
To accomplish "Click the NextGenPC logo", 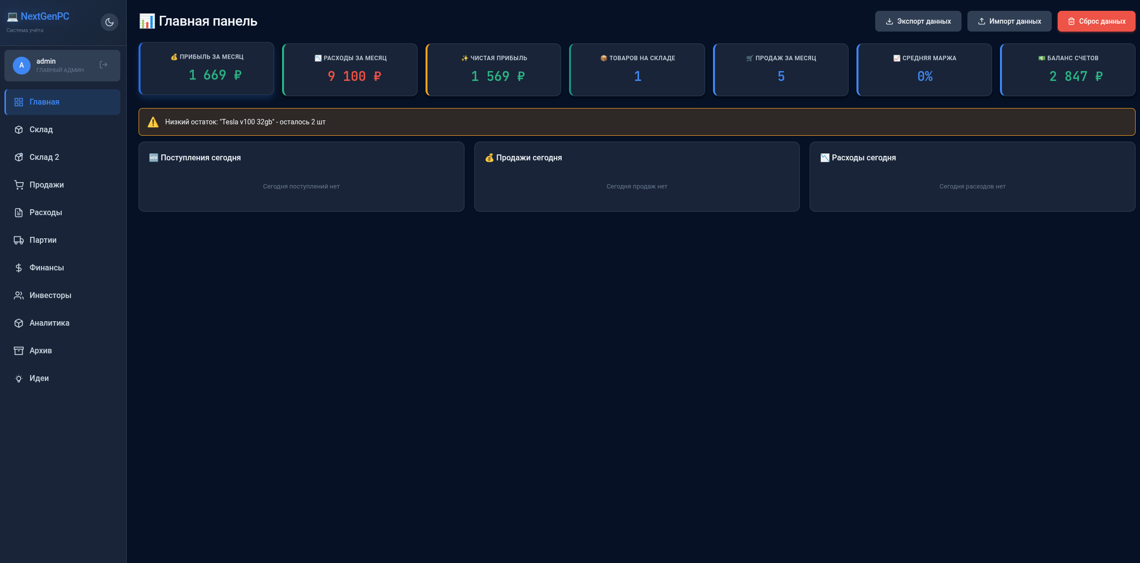I will (x=38, y=16).
